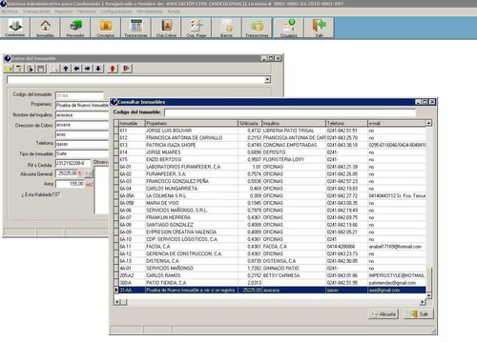
Task: Click the grid's vertical scrollbar down arrow
Action: click(428, 295)
